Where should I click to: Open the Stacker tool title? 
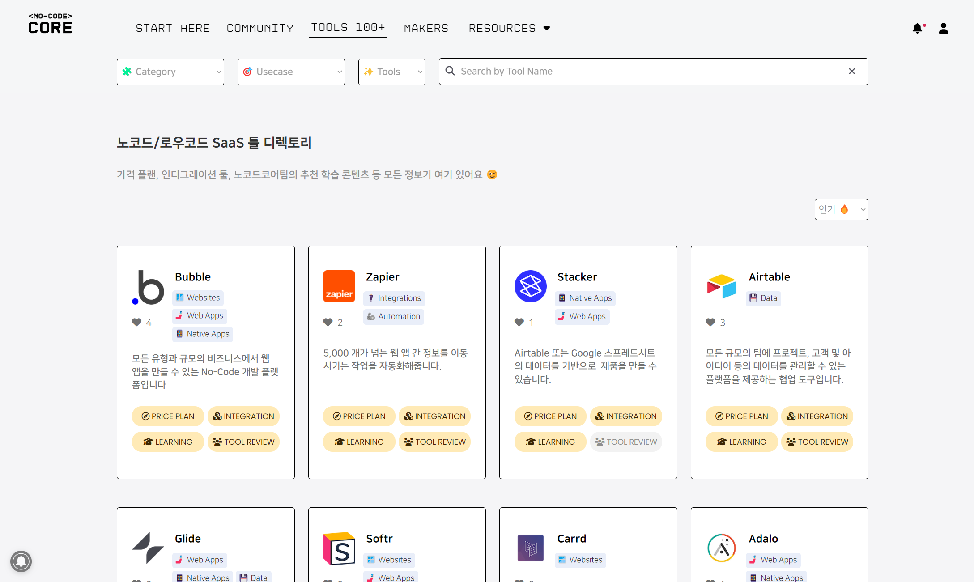click(x=577, y=277)
